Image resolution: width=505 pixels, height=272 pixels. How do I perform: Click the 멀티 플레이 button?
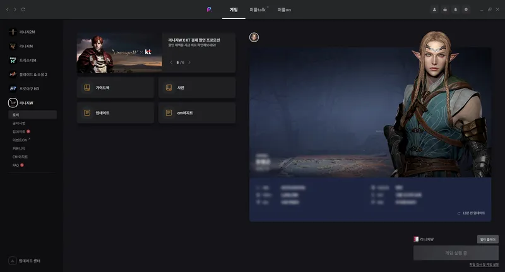tap(487, 239)
